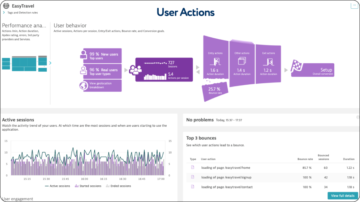The height and width of the screenshot is (202, 360).
Task: Open the 25.7 % Bounce rate tile
Action: pyautogui.click(x=215, y=90)
